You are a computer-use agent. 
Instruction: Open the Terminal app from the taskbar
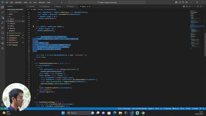click(x=126, y=113)
